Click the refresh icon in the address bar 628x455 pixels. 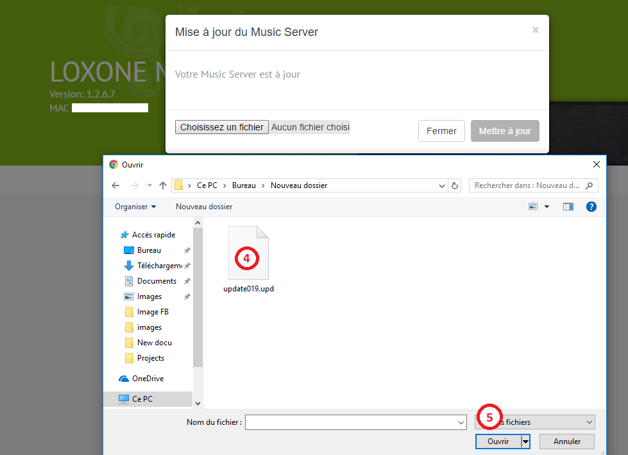pyautogui.click(x=455, y=185)
